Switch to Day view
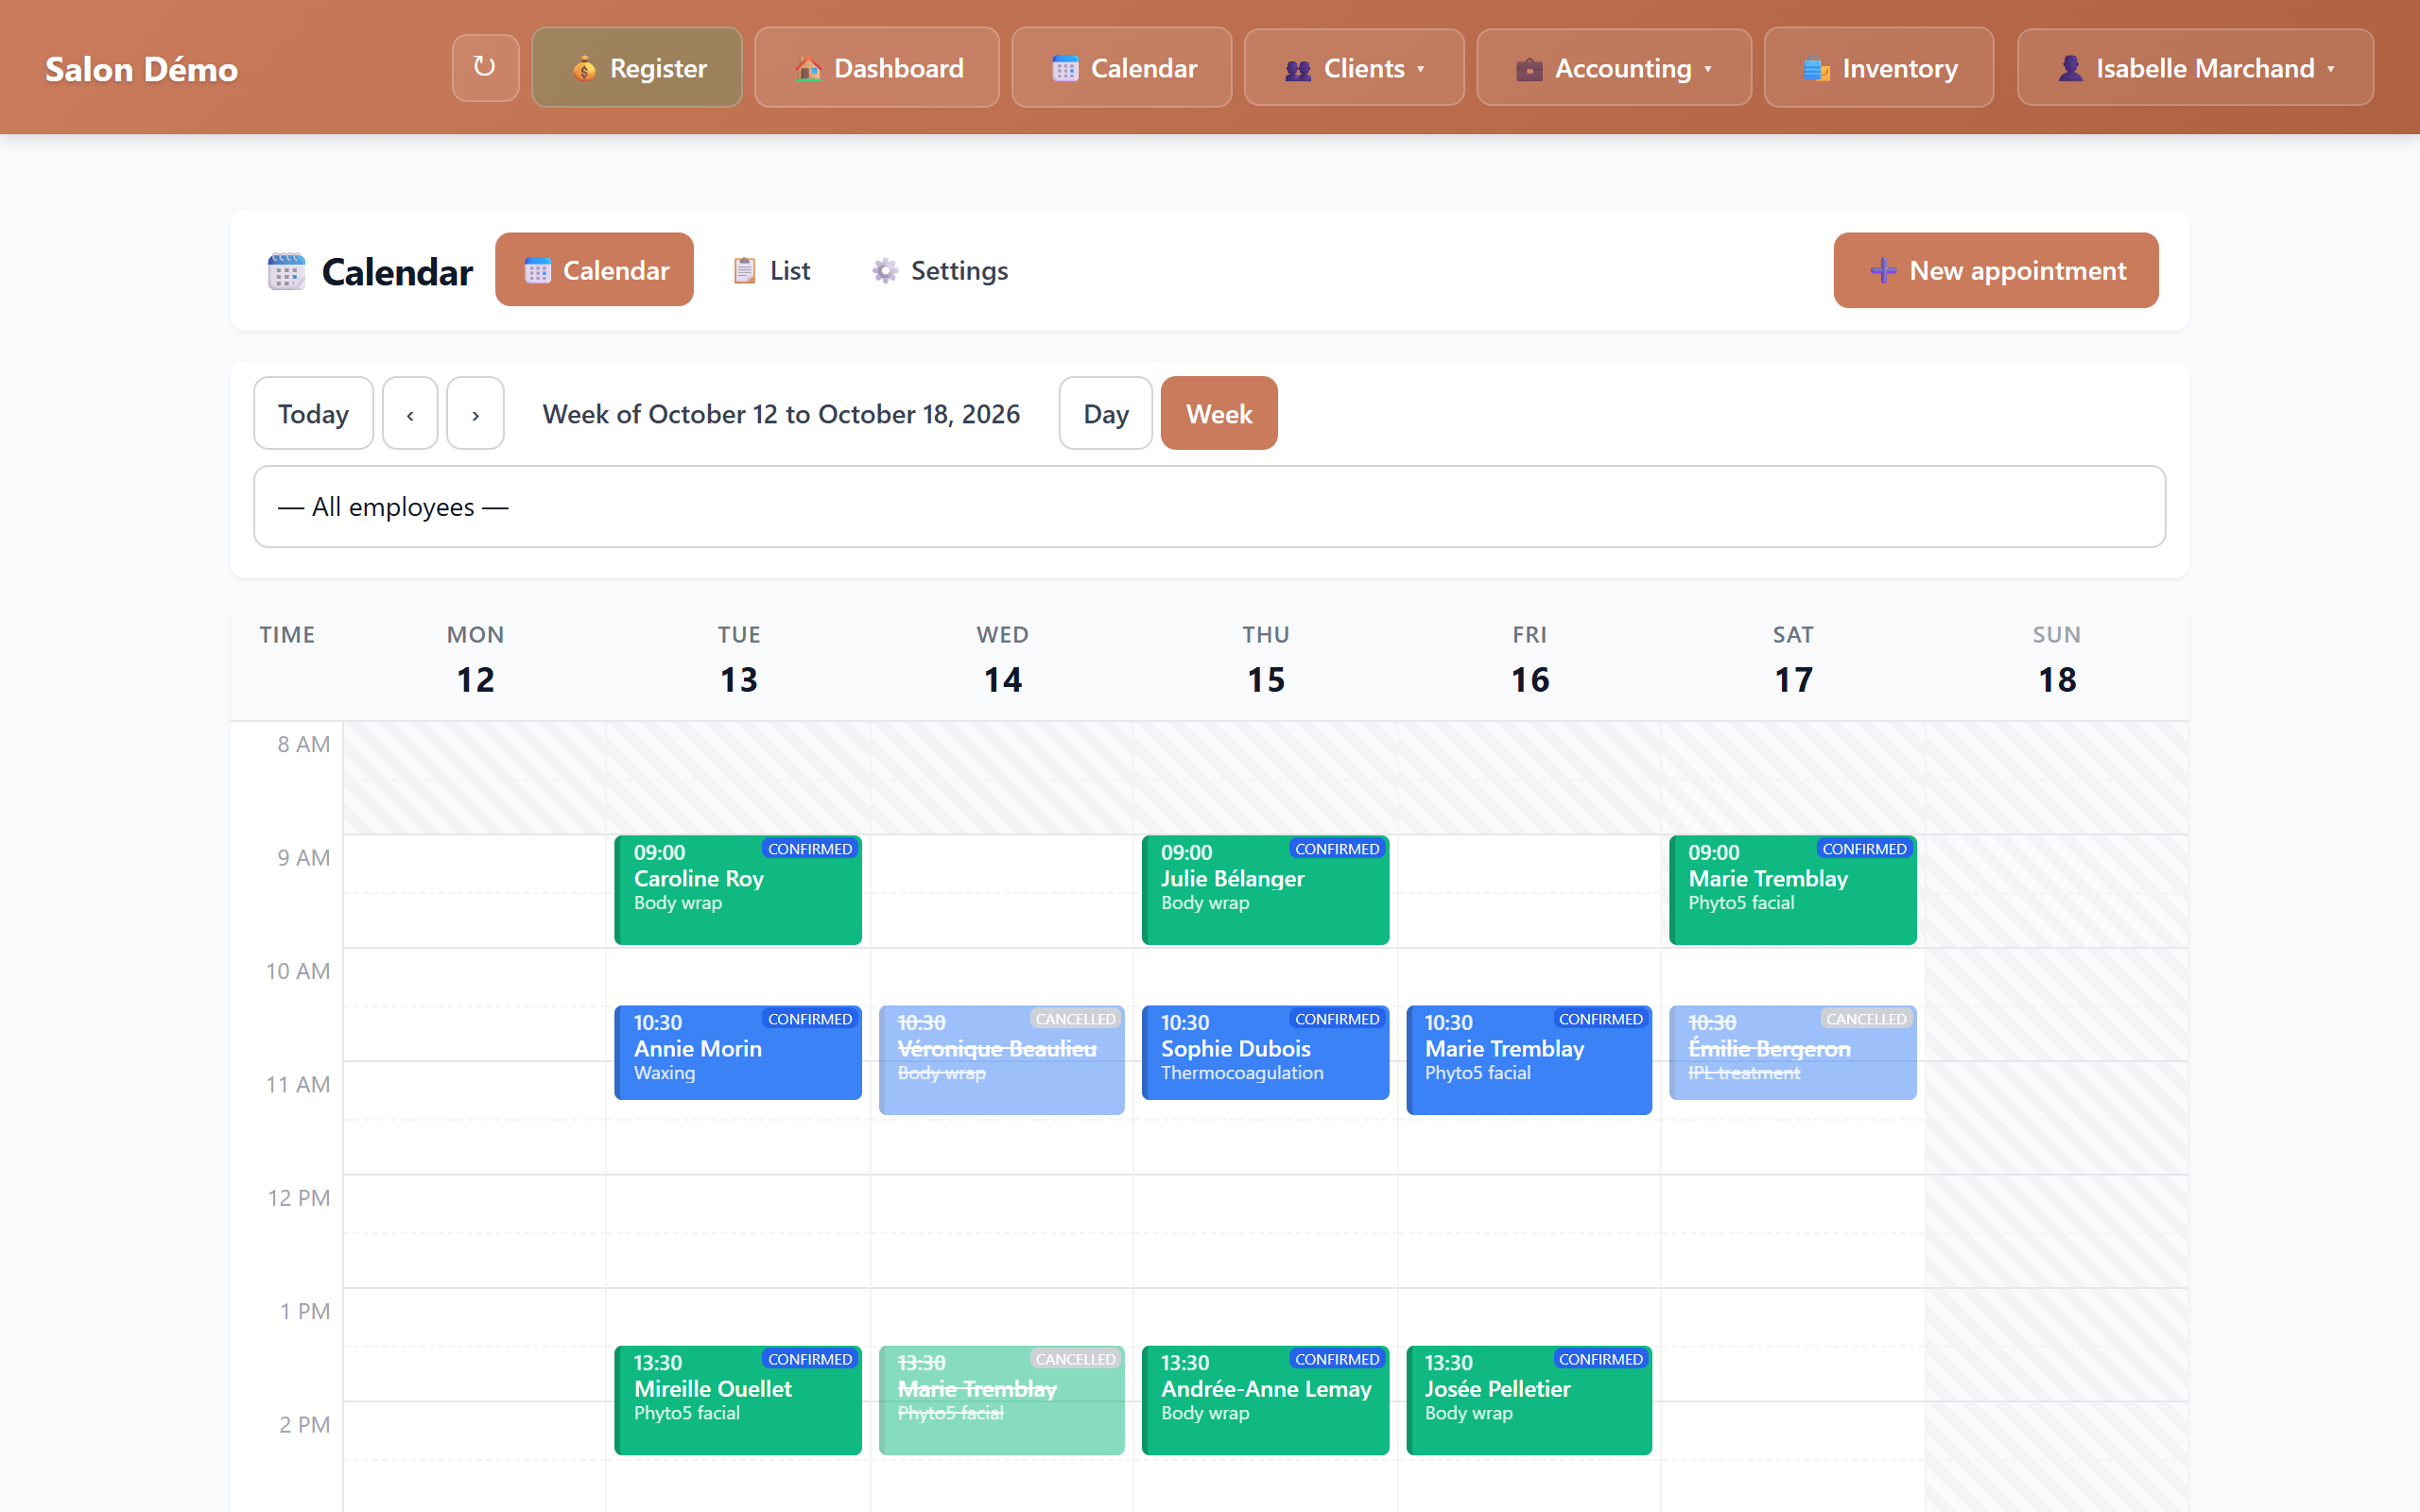 [x=1106, y=413]
